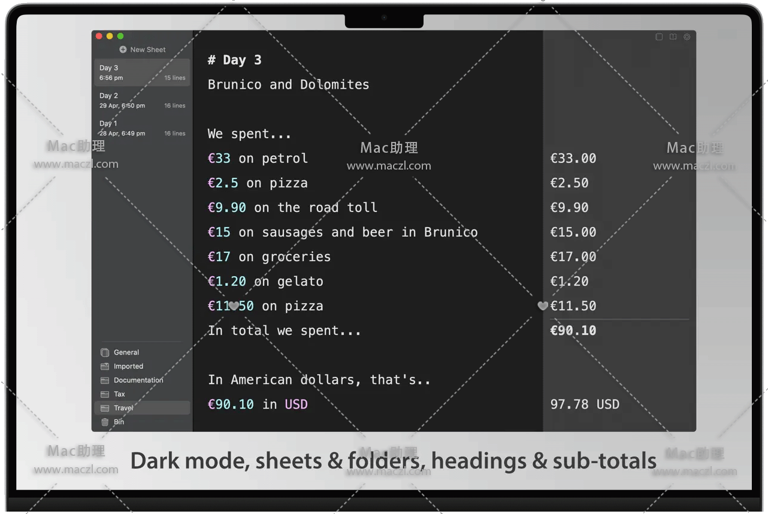Select the Day 1 sheet
Screen dimensions: 768x514
(x=142, y=128)
